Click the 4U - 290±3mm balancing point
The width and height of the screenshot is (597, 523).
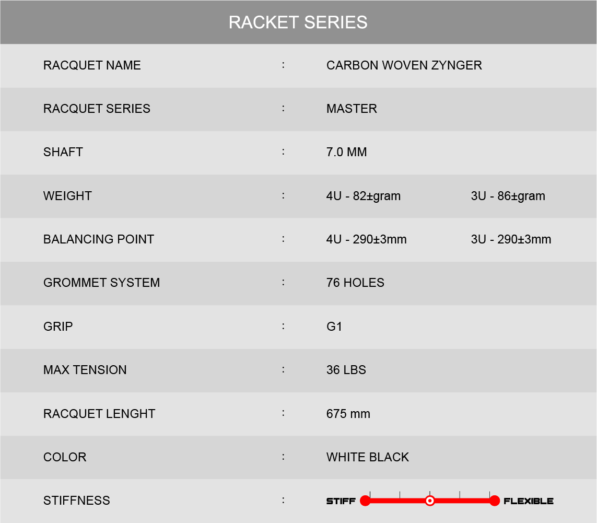coord(366,239)
